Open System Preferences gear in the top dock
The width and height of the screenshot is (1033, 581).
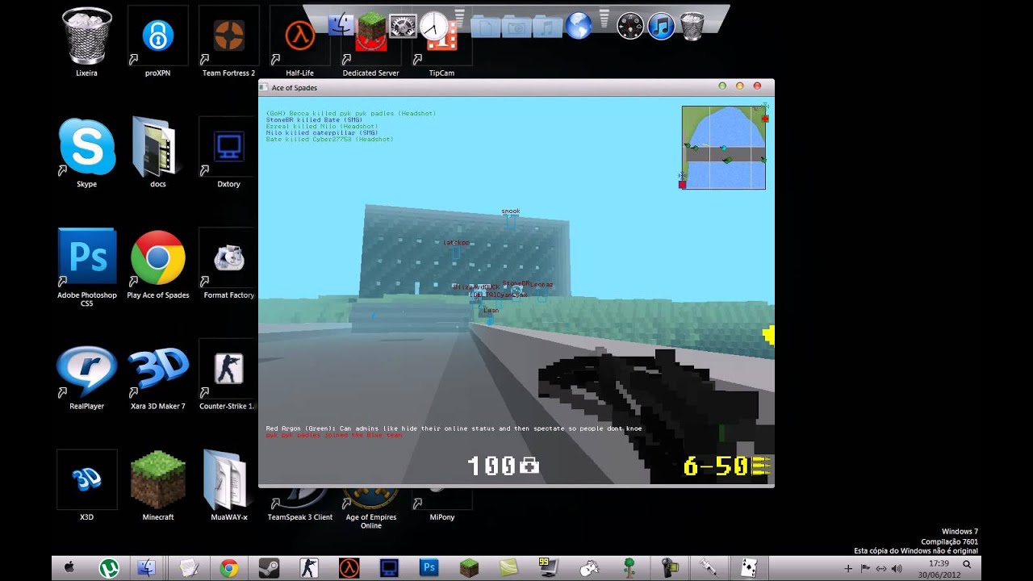point(403,27)
